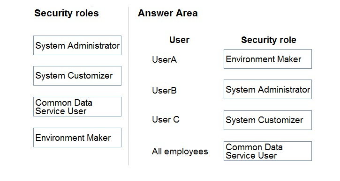Select Environment Maker in Security roles list
Image resolution: width=340 pixels, height=181 pixels.
(77, 138)
